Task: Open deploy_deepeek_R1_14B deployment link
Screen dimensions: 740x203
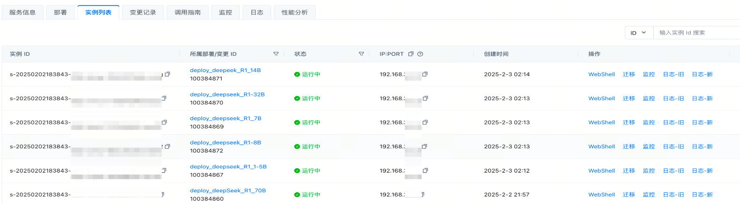Action: click(225, 70)
